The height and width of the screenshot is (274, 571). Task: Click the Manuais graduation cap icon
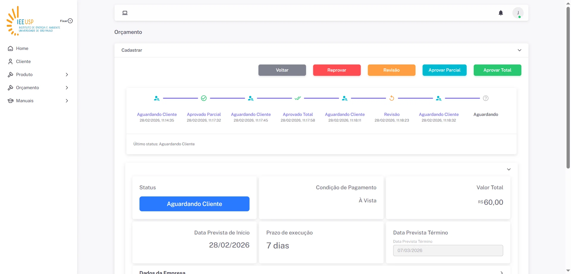[10, 101]
